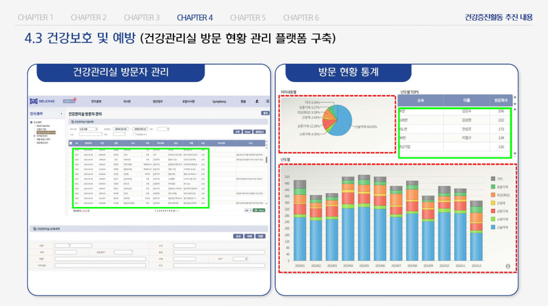Click the start date field showing 2024-01-01
Image resolution: width=548 pixels, height=306 pixels.
pyautogui.click(x=119, y=129)
